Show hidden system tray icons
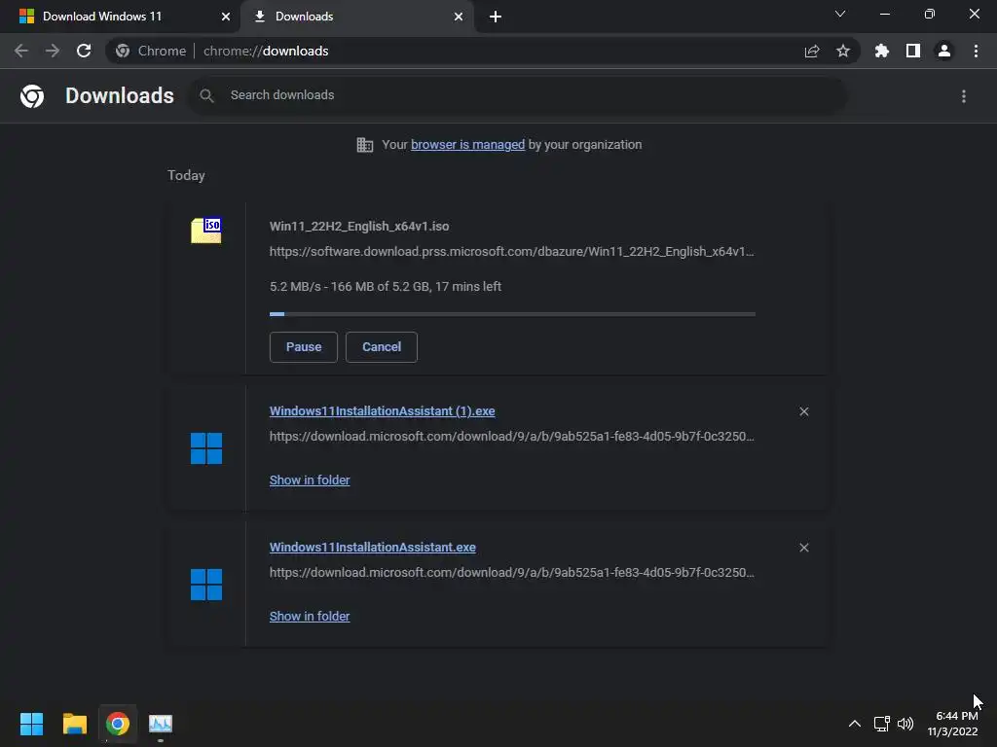This screenshot has height=747, width=997. [x=855, y=724]
